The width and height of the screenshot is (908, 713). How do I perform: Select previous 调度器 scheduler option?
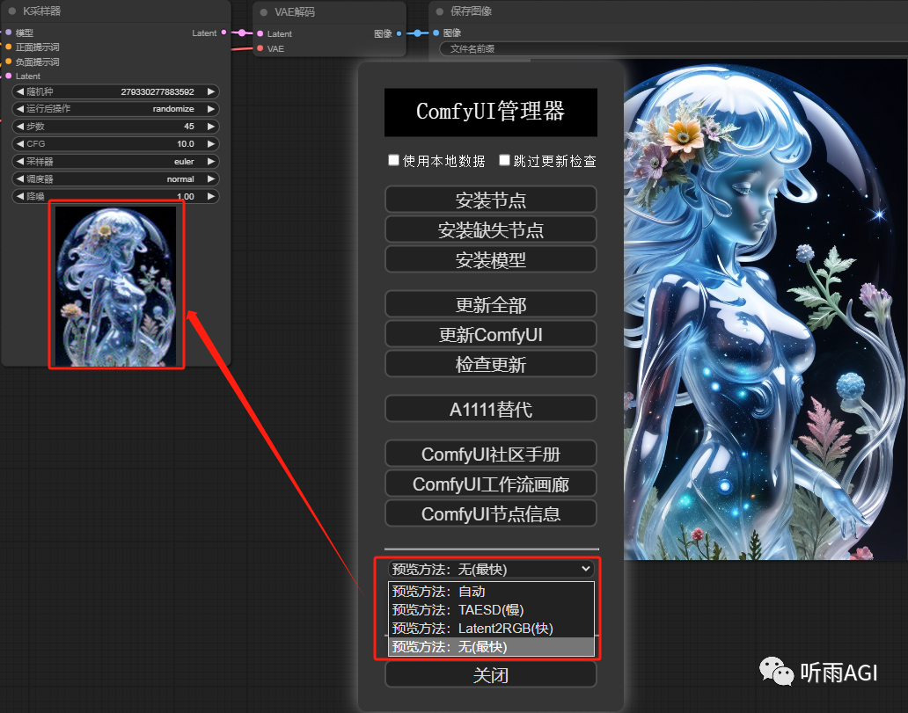point(20,178)
